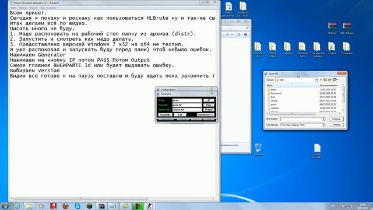Screen dimensions: 373x210
Task: Click the help icon in the Explorer window
Action: (x=245, y=34)
